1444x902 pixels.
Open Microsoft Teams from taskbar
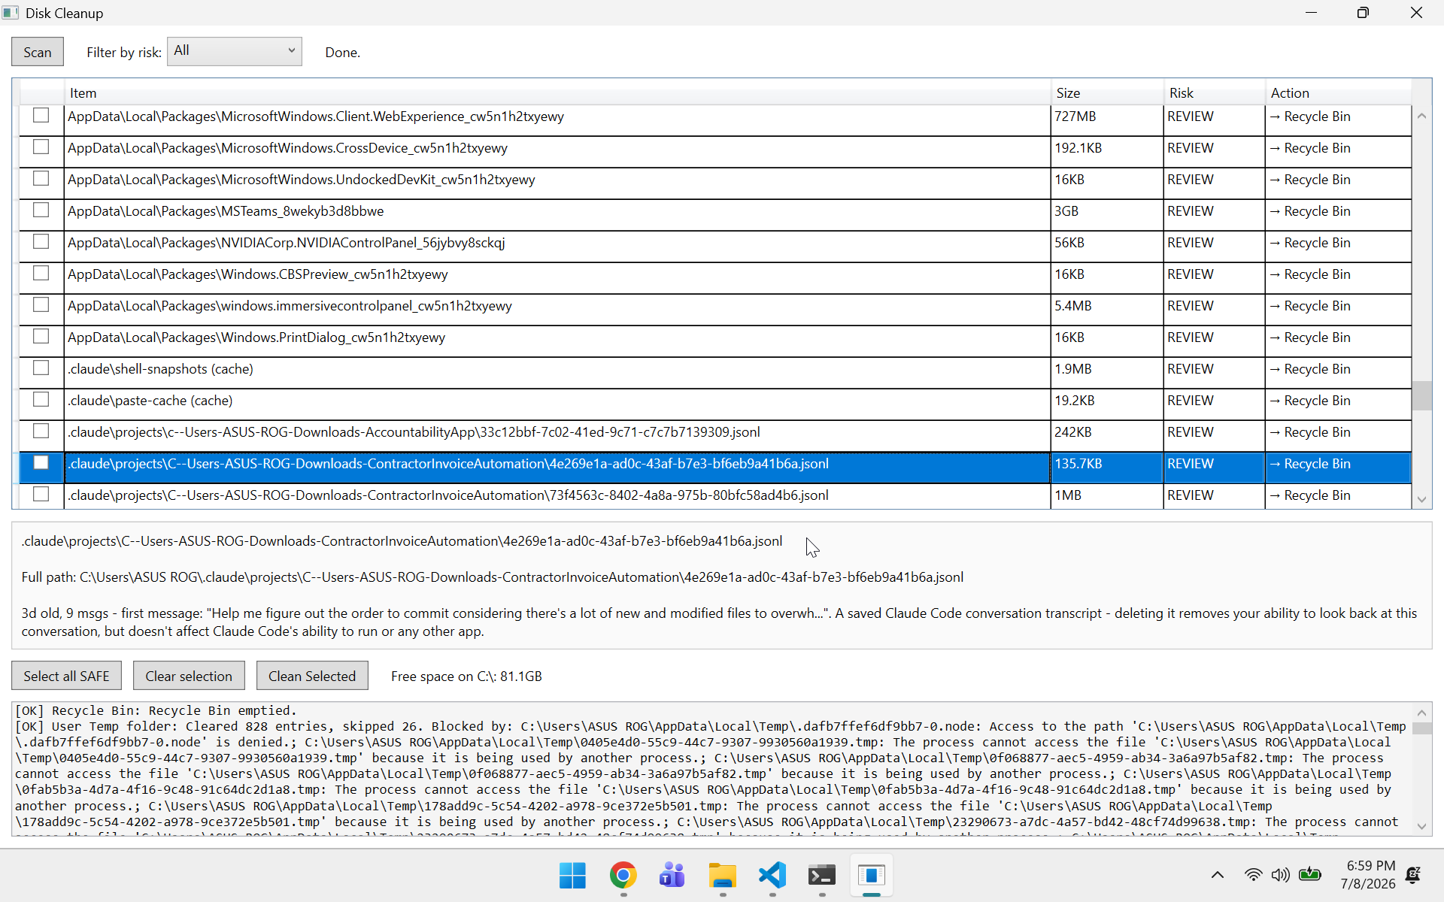point(672,875)
